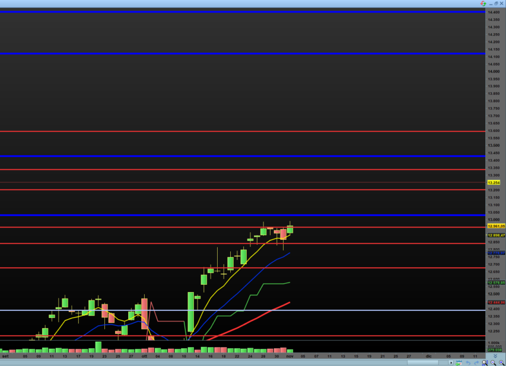Click the yellow 12.961,05 current price label
Viewport: 506px width, 366px height.
pos(496,226)
